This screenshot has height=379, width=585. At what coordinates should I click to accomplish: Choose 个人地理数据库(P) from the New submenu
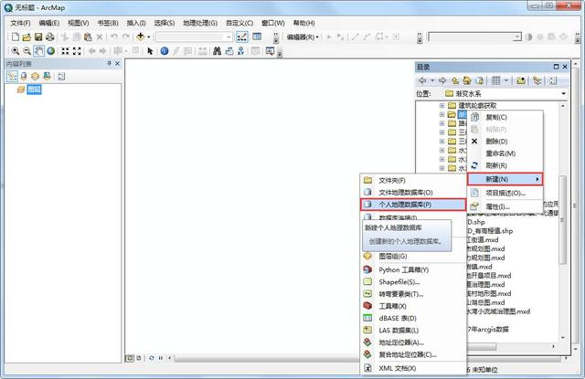coord(413,205)
